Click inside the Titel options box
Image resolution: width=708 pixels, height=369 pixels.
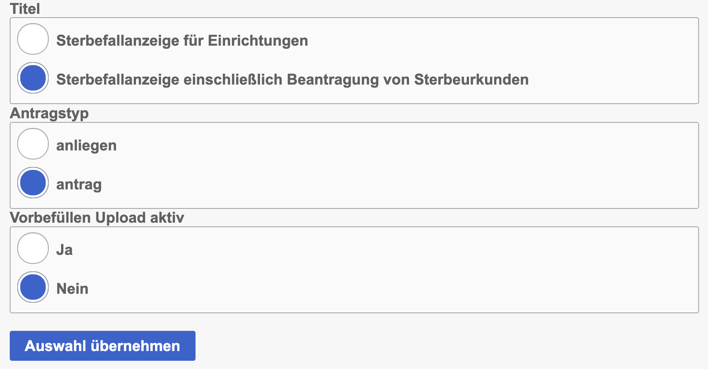coord(354,60)
